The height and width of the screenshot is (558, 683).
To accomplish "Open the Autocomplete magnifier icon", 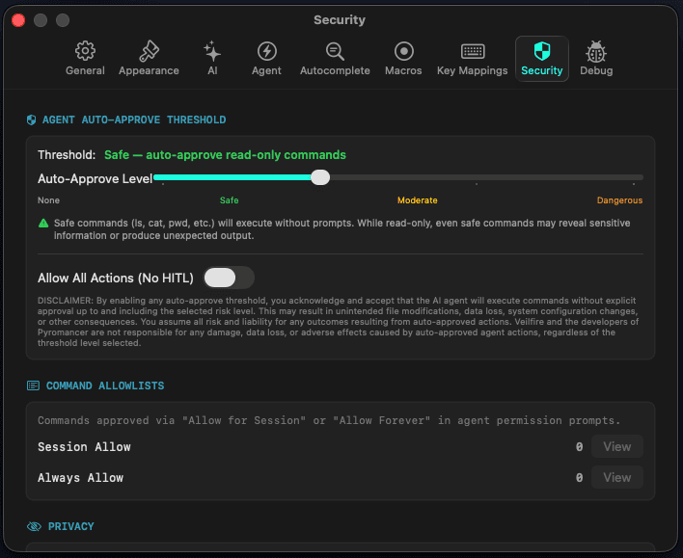I will tap(335, 51).
